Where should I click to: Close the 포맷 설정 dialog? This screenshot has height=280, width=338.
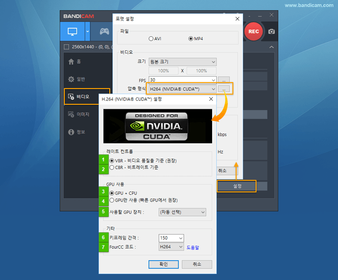click(238, 19)
